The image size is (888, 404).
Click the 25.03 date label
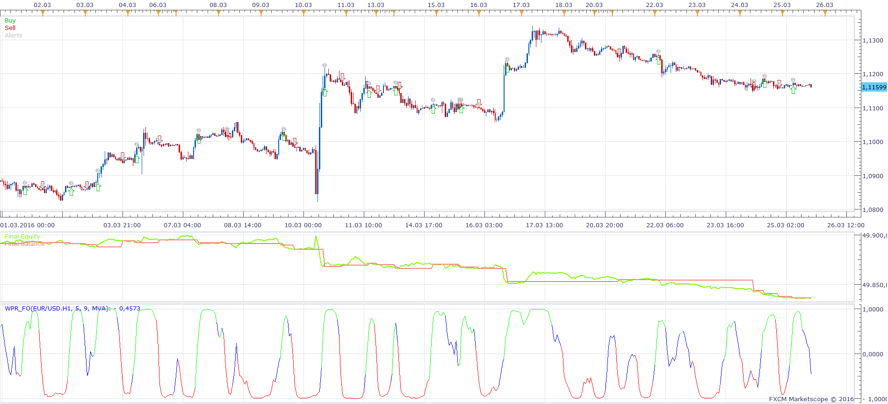[x=782, y=5]
